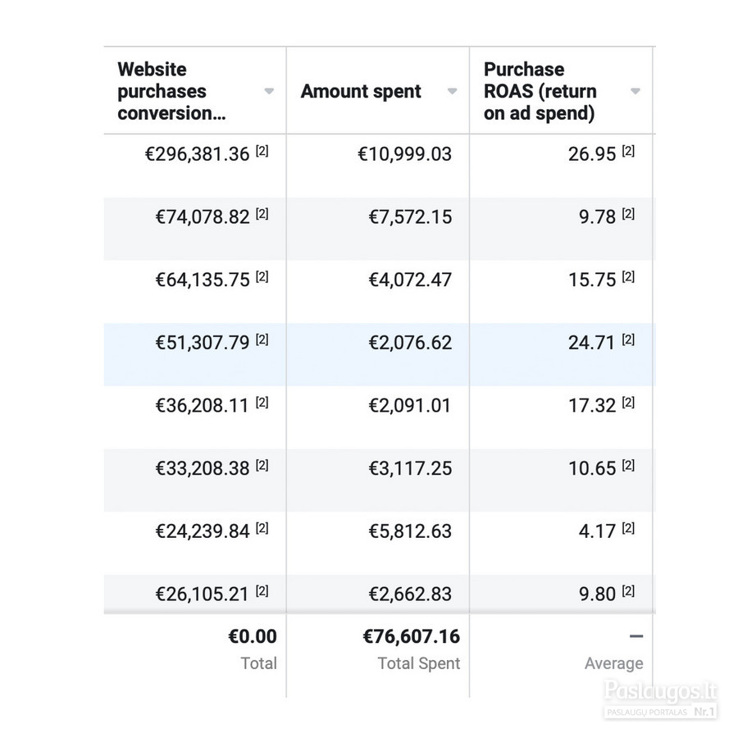Viewport: 738px width, 738px height.
Task: Click the total spent value €76,607.16
Action: pyautogui.click(x=412, y=636)
